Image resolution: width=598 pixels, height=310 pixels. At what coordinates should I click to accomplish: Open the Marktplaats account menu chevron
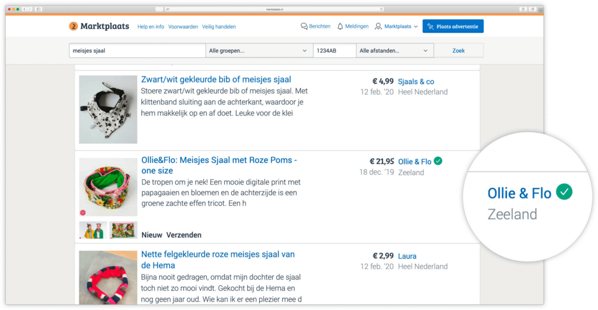click(x=416, y=27)
